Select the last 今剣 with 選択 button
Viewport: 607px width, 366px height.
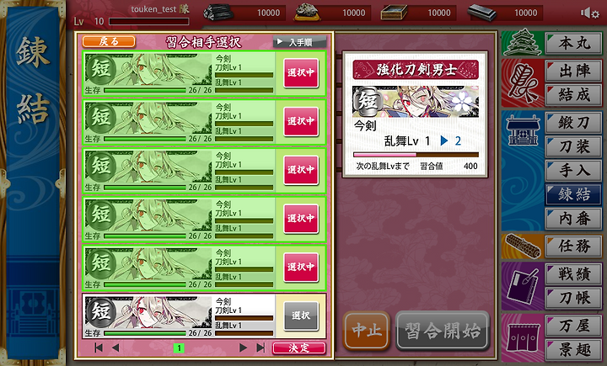pos(301,316)
